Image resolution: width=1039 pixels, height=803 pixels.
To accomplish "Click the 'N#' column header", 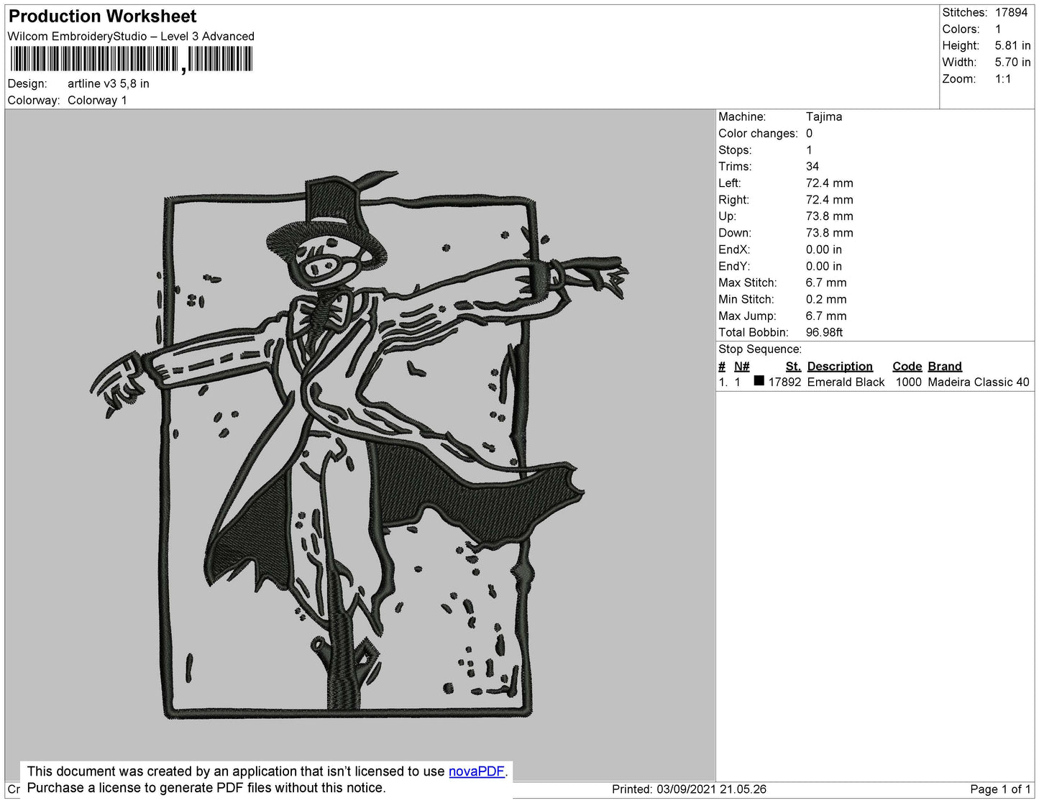I will [741, 366].
